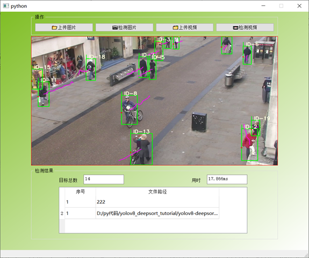
Task: Select the D:/py代码 file path cell
Action: (x=157, y=213)
